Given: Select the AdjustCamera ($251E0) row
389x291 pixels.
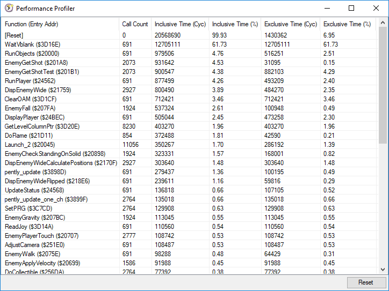Looking at the screenshot, I should [x=190, y=245].
